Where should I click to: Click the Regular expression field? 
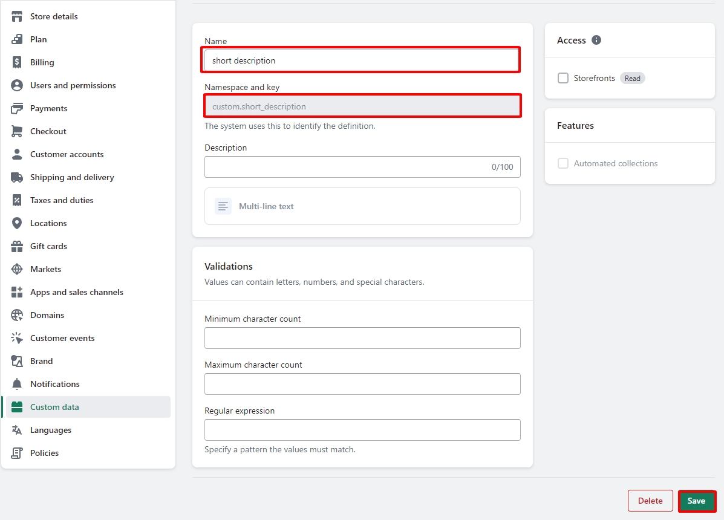[x=362, y=430]
